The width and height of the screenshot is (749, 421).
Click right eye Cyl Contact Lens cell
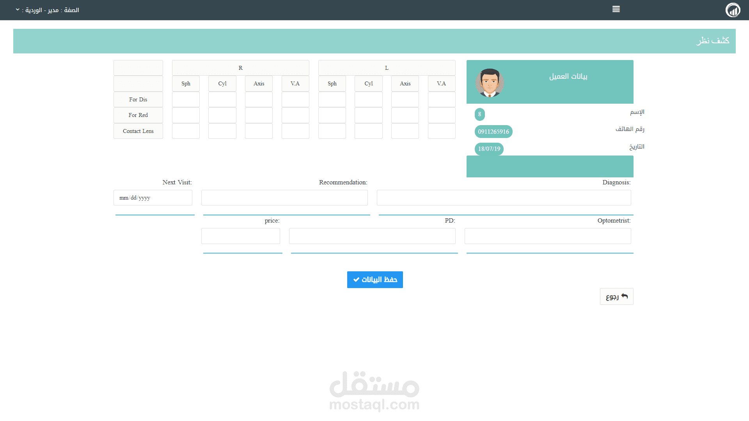pyautogui.click(x=222, y=131)
